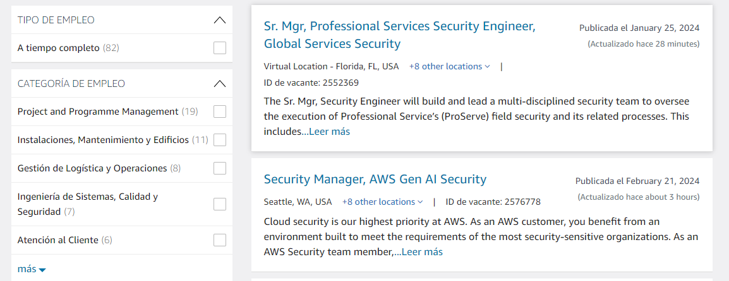Toggle the Atención al Cliente checkbox
729x281 pixels.
point(220,240)
